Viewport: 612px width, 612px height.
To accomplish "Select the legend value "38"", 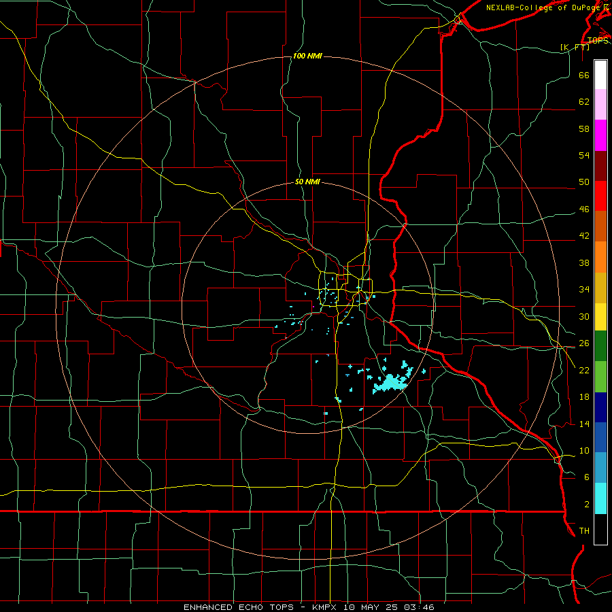I will pyautogui.click(x=584, y=262).
